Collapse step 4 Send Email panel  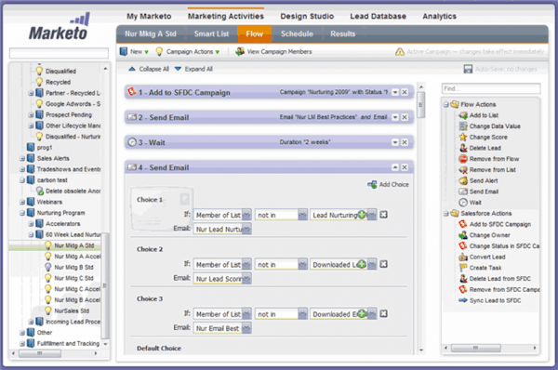395,167
